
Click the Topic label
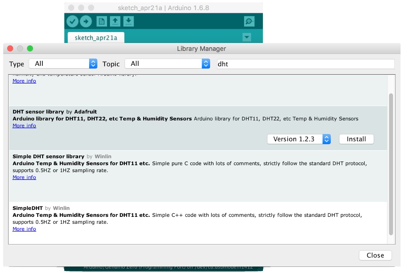tap(111, 64)
